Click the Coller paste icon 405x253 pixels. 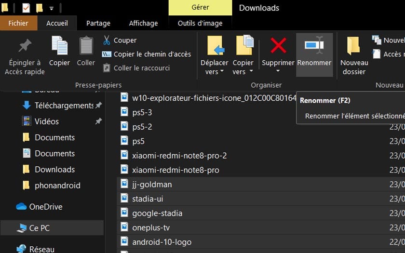click(x=86, y=46)
